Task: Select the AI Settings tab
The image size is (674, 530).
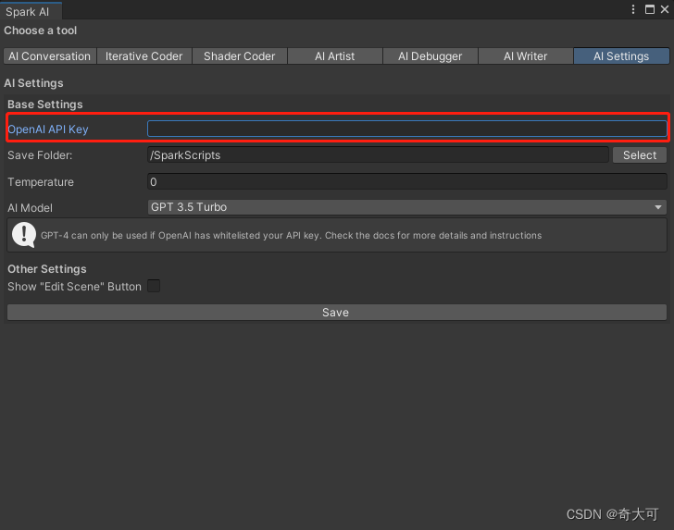Action: tap(621, 56)
